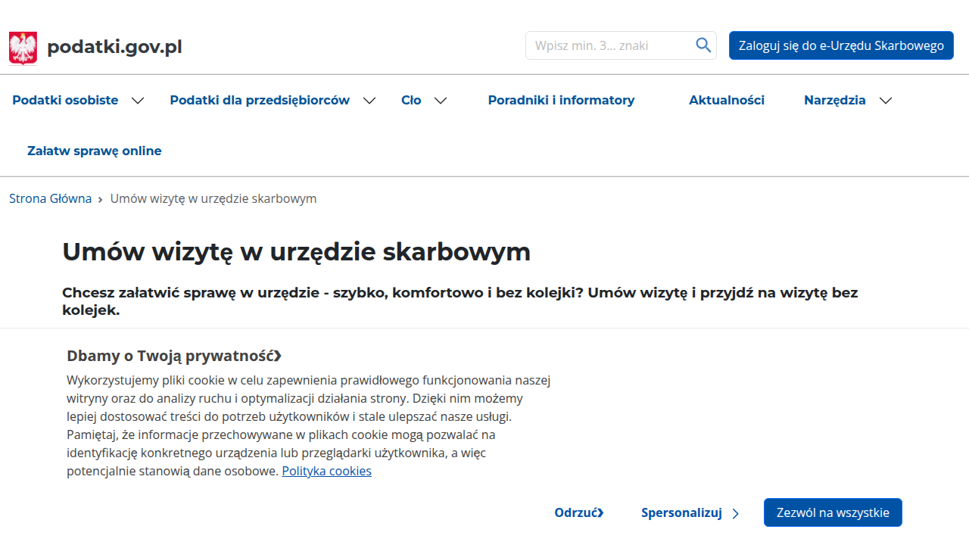This screenshot has width=969, height=545.
Task: Click Zezwól na wszystkie button
Action: point(833,512)
